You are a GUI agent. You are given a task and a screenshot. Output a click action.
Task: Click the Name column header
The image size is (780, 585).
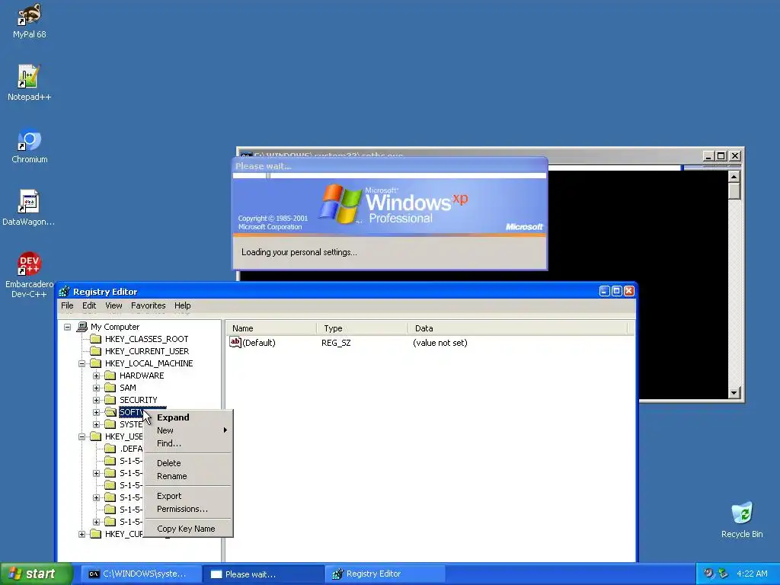point(272,328)
